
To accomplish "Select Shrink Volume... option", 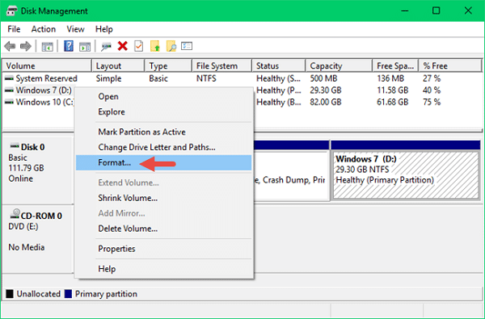I will (164, 198).
